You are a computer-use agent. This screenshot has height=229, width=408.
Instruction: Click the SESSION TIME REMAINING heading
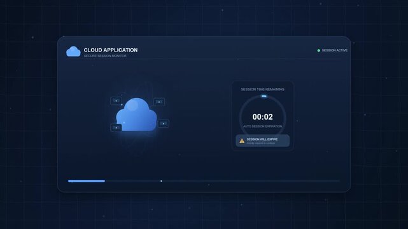click(x=262, y=89)
